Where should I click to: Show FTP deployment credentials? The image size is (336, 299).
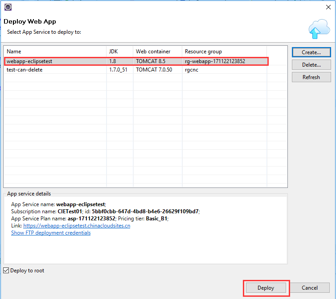point(51,233)
